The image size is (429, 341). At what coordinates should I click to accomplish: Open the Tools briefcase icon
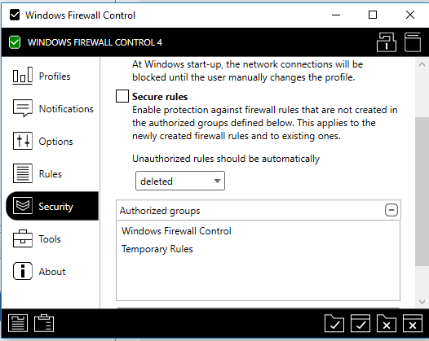(x=23, y=238)
